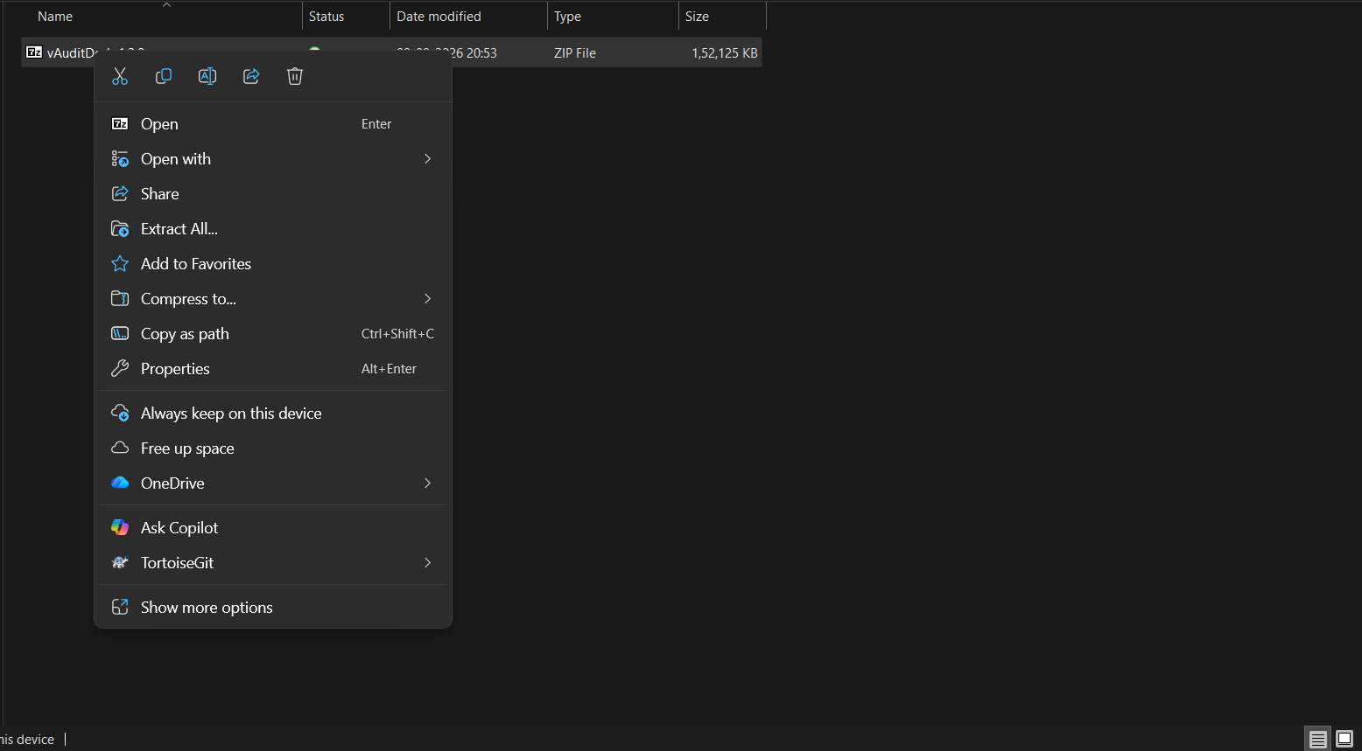Expand the Compress to submenu arrow
Image resolution: width=1362 pixels, height=751 pixels.
click(x=427, y=299)
